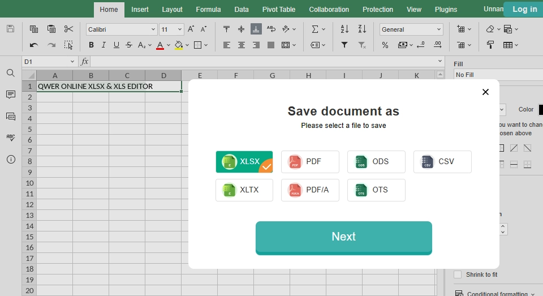Click the Copy icon
The height and width of the screenshot is (296, 543).
click(33, 29)
